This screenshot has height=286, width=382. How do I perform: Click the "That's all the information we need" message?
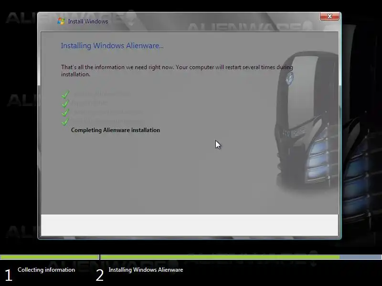tap(177, 71)
